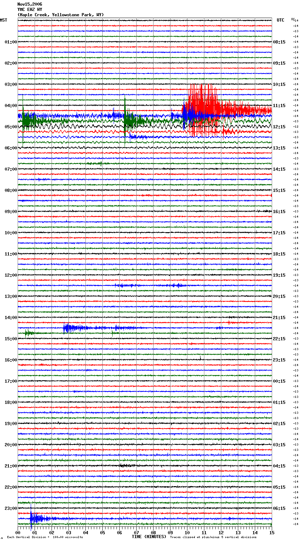Click the 01:15 UTC time label
300x542 pixels.
(279, 402)
